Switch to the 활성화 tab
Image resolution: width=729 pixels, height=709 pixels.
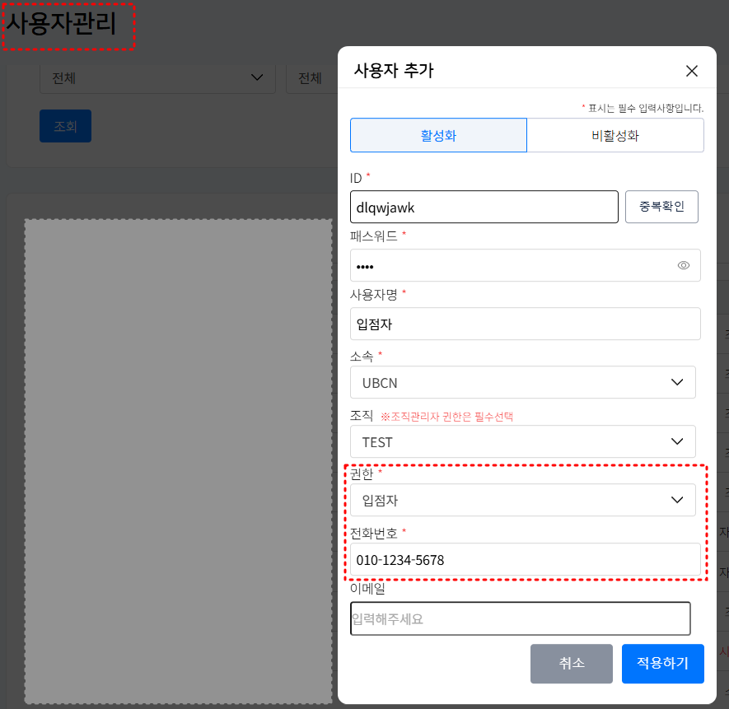pos(438,134)
